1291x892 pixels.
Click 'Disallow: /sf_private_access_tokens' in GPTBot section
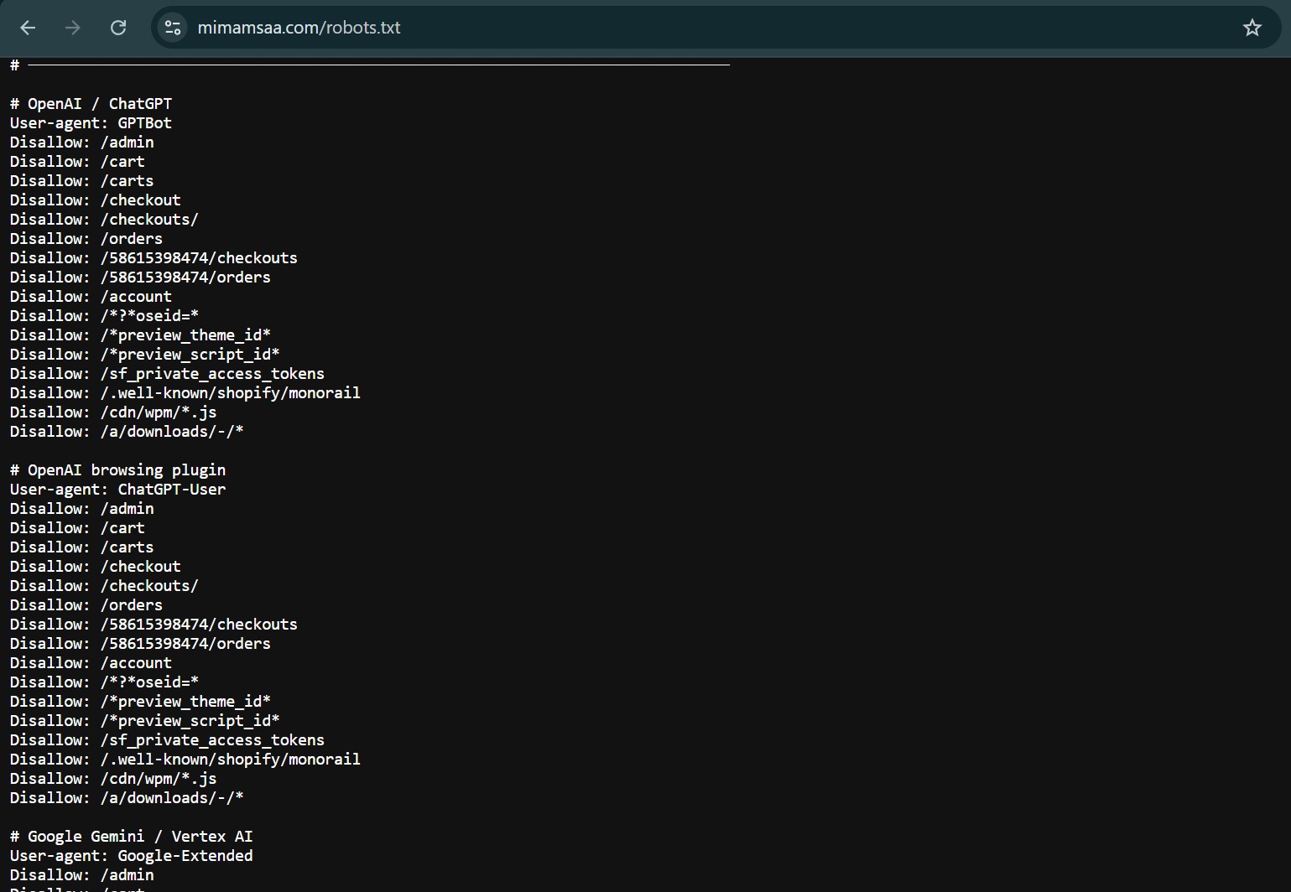pos(167,374)
